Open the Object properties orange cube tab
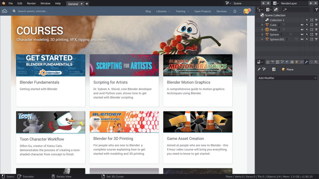The image size is (319, 179). click(297, 62)
